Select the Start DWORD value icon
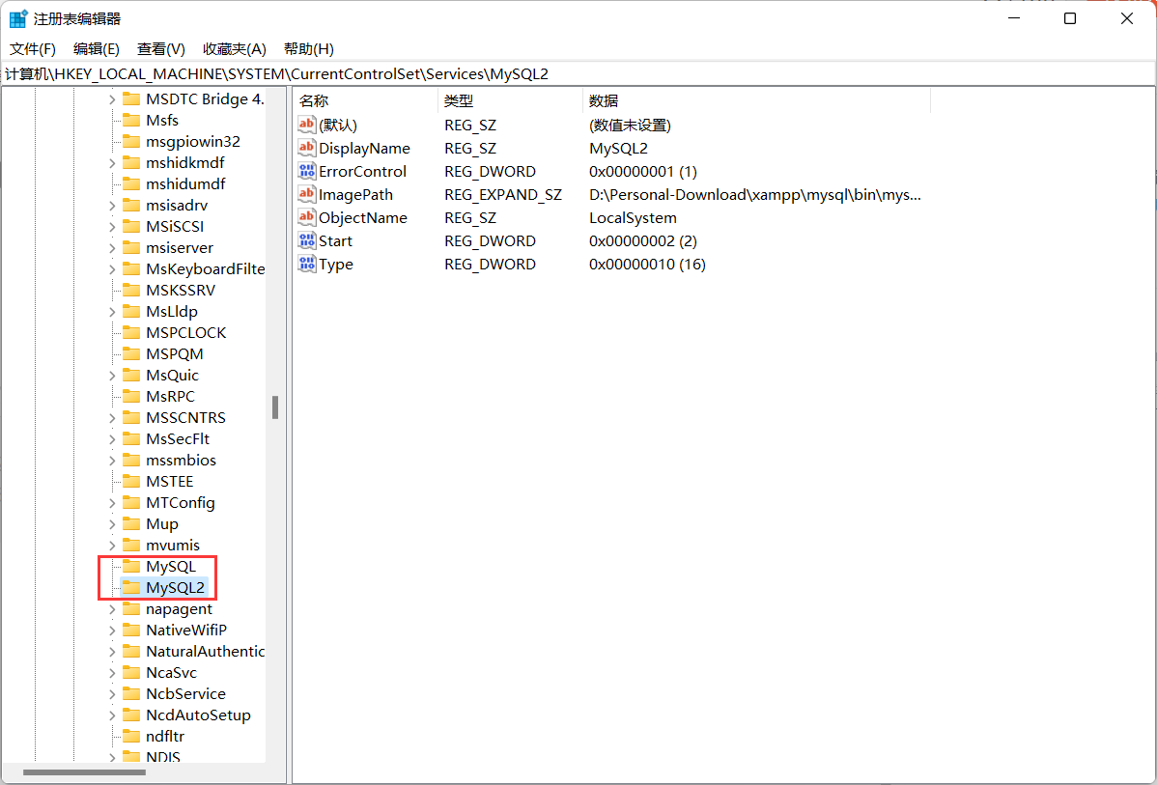Image resolution: width=1157 pixels, height=785 pixels. (x=306, y=240)
